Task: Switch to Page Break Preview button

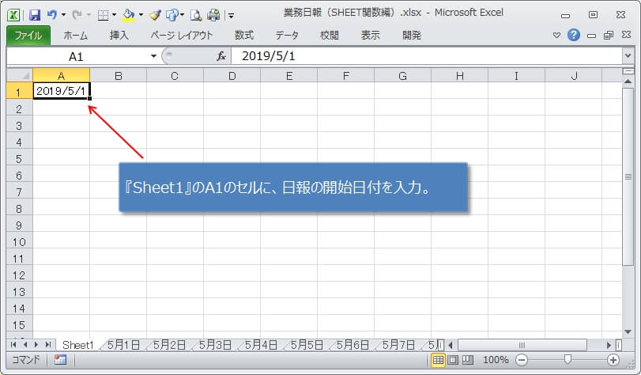Action: [x=466, y=360]
